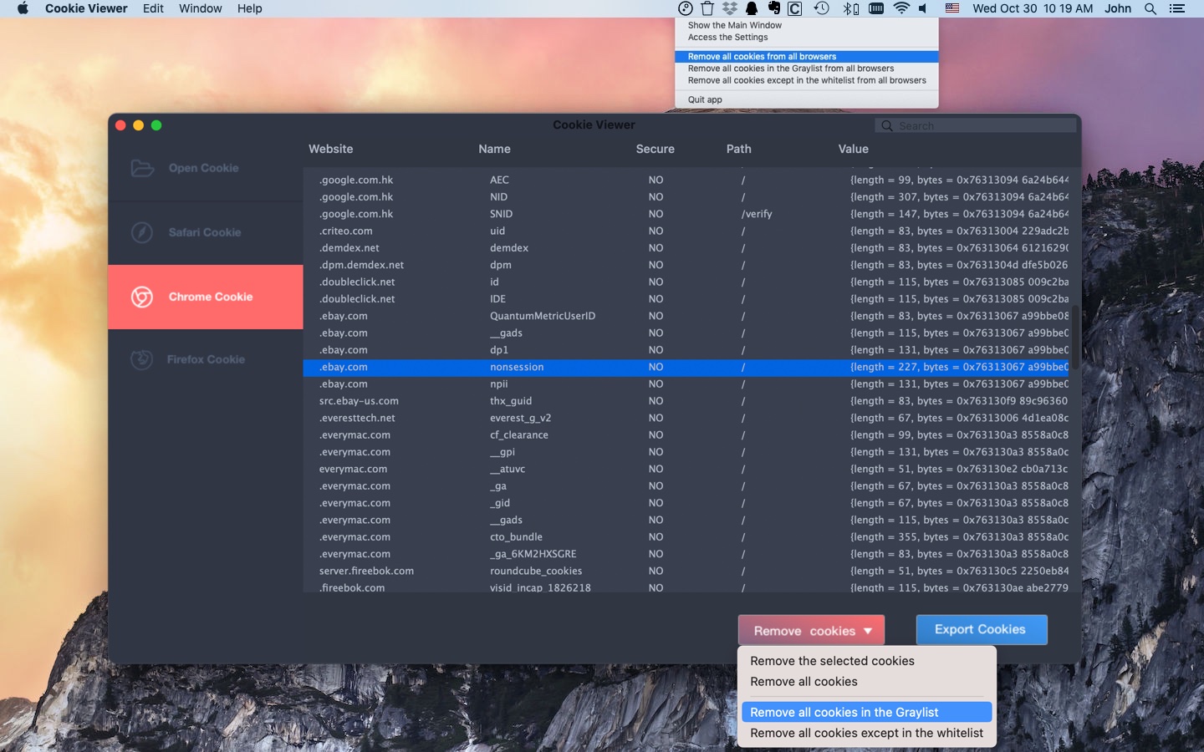This screenshot has height=752, width=1204.
Task: Select the .criteo.com uid cookie row
Action: (x=686, y=231)
